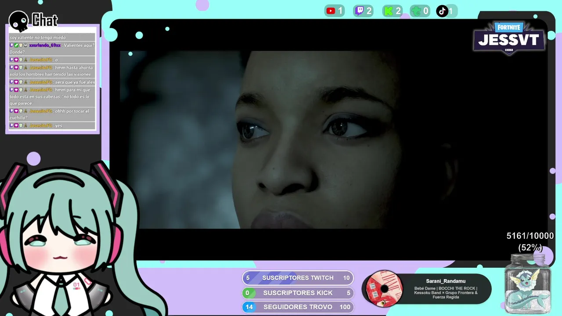
Task: Click the TikTok viewer count icon
Action: [442, 11]
